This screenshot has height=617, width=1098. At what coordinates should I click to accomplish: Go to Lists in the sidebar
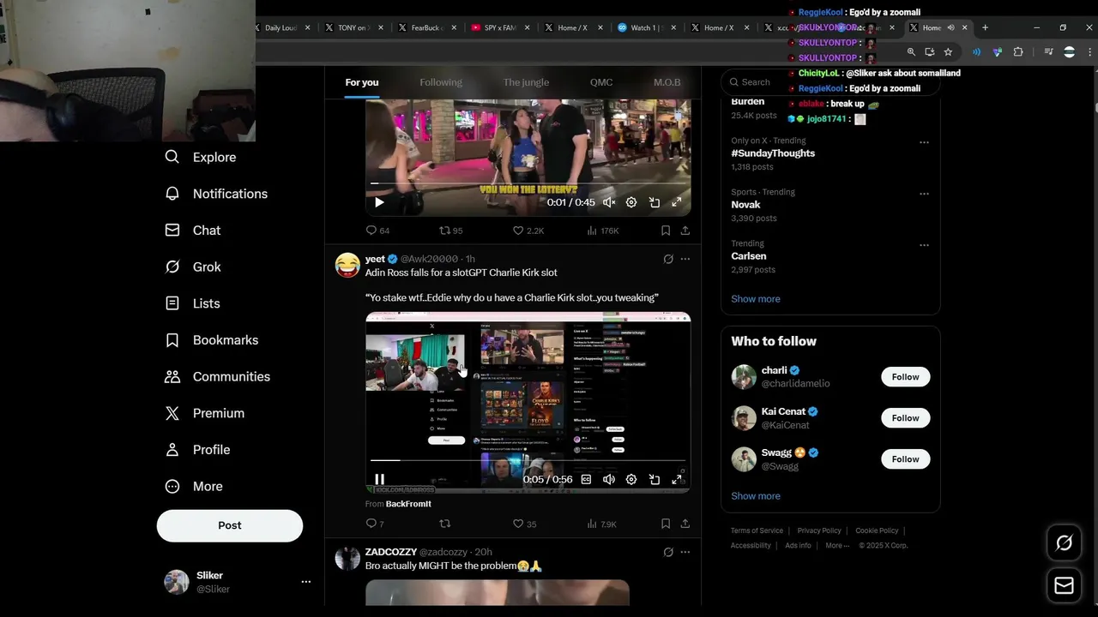pyautogui.click(x=192, y=303)
